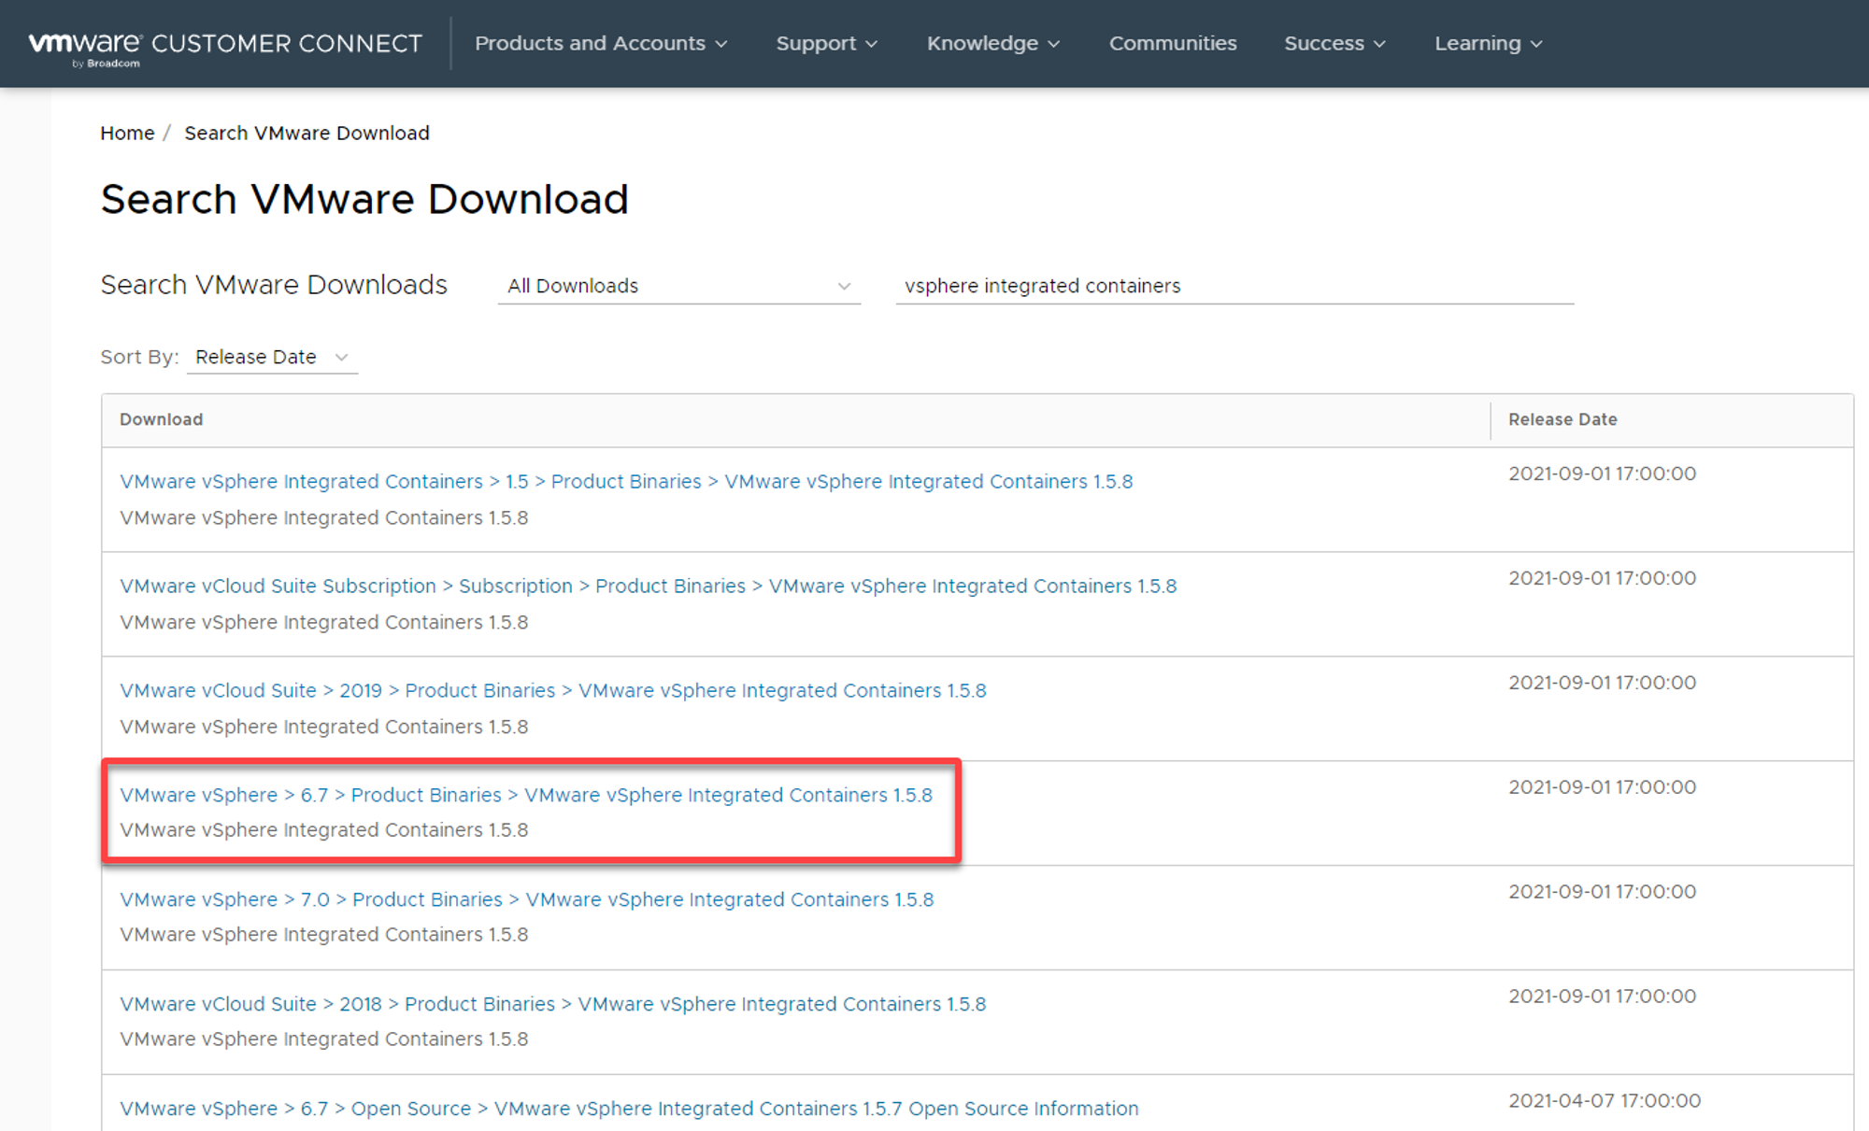Click the vsphere integrated containers search field
The width and height of the screenshot is (1869, 1131).
(1234, 286)
